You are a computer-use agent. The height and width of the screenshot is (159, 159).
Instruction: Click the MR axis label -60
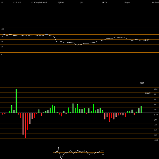point(155,130)
